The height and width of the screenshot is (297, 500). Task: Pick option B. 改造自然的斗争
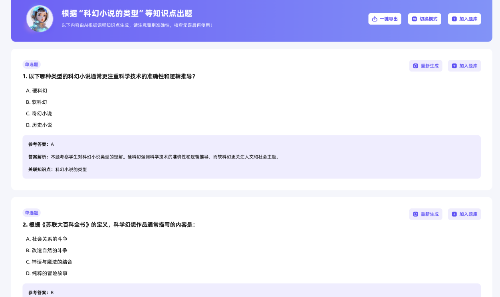coord(47,251)
